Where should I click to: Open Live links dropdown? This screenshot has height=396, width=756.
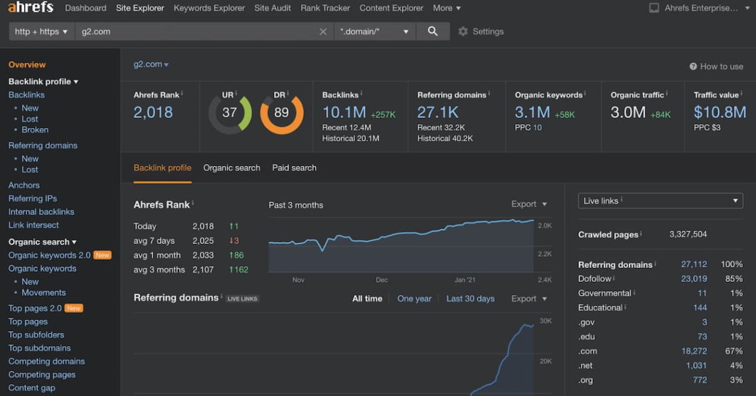pos(660,200)
